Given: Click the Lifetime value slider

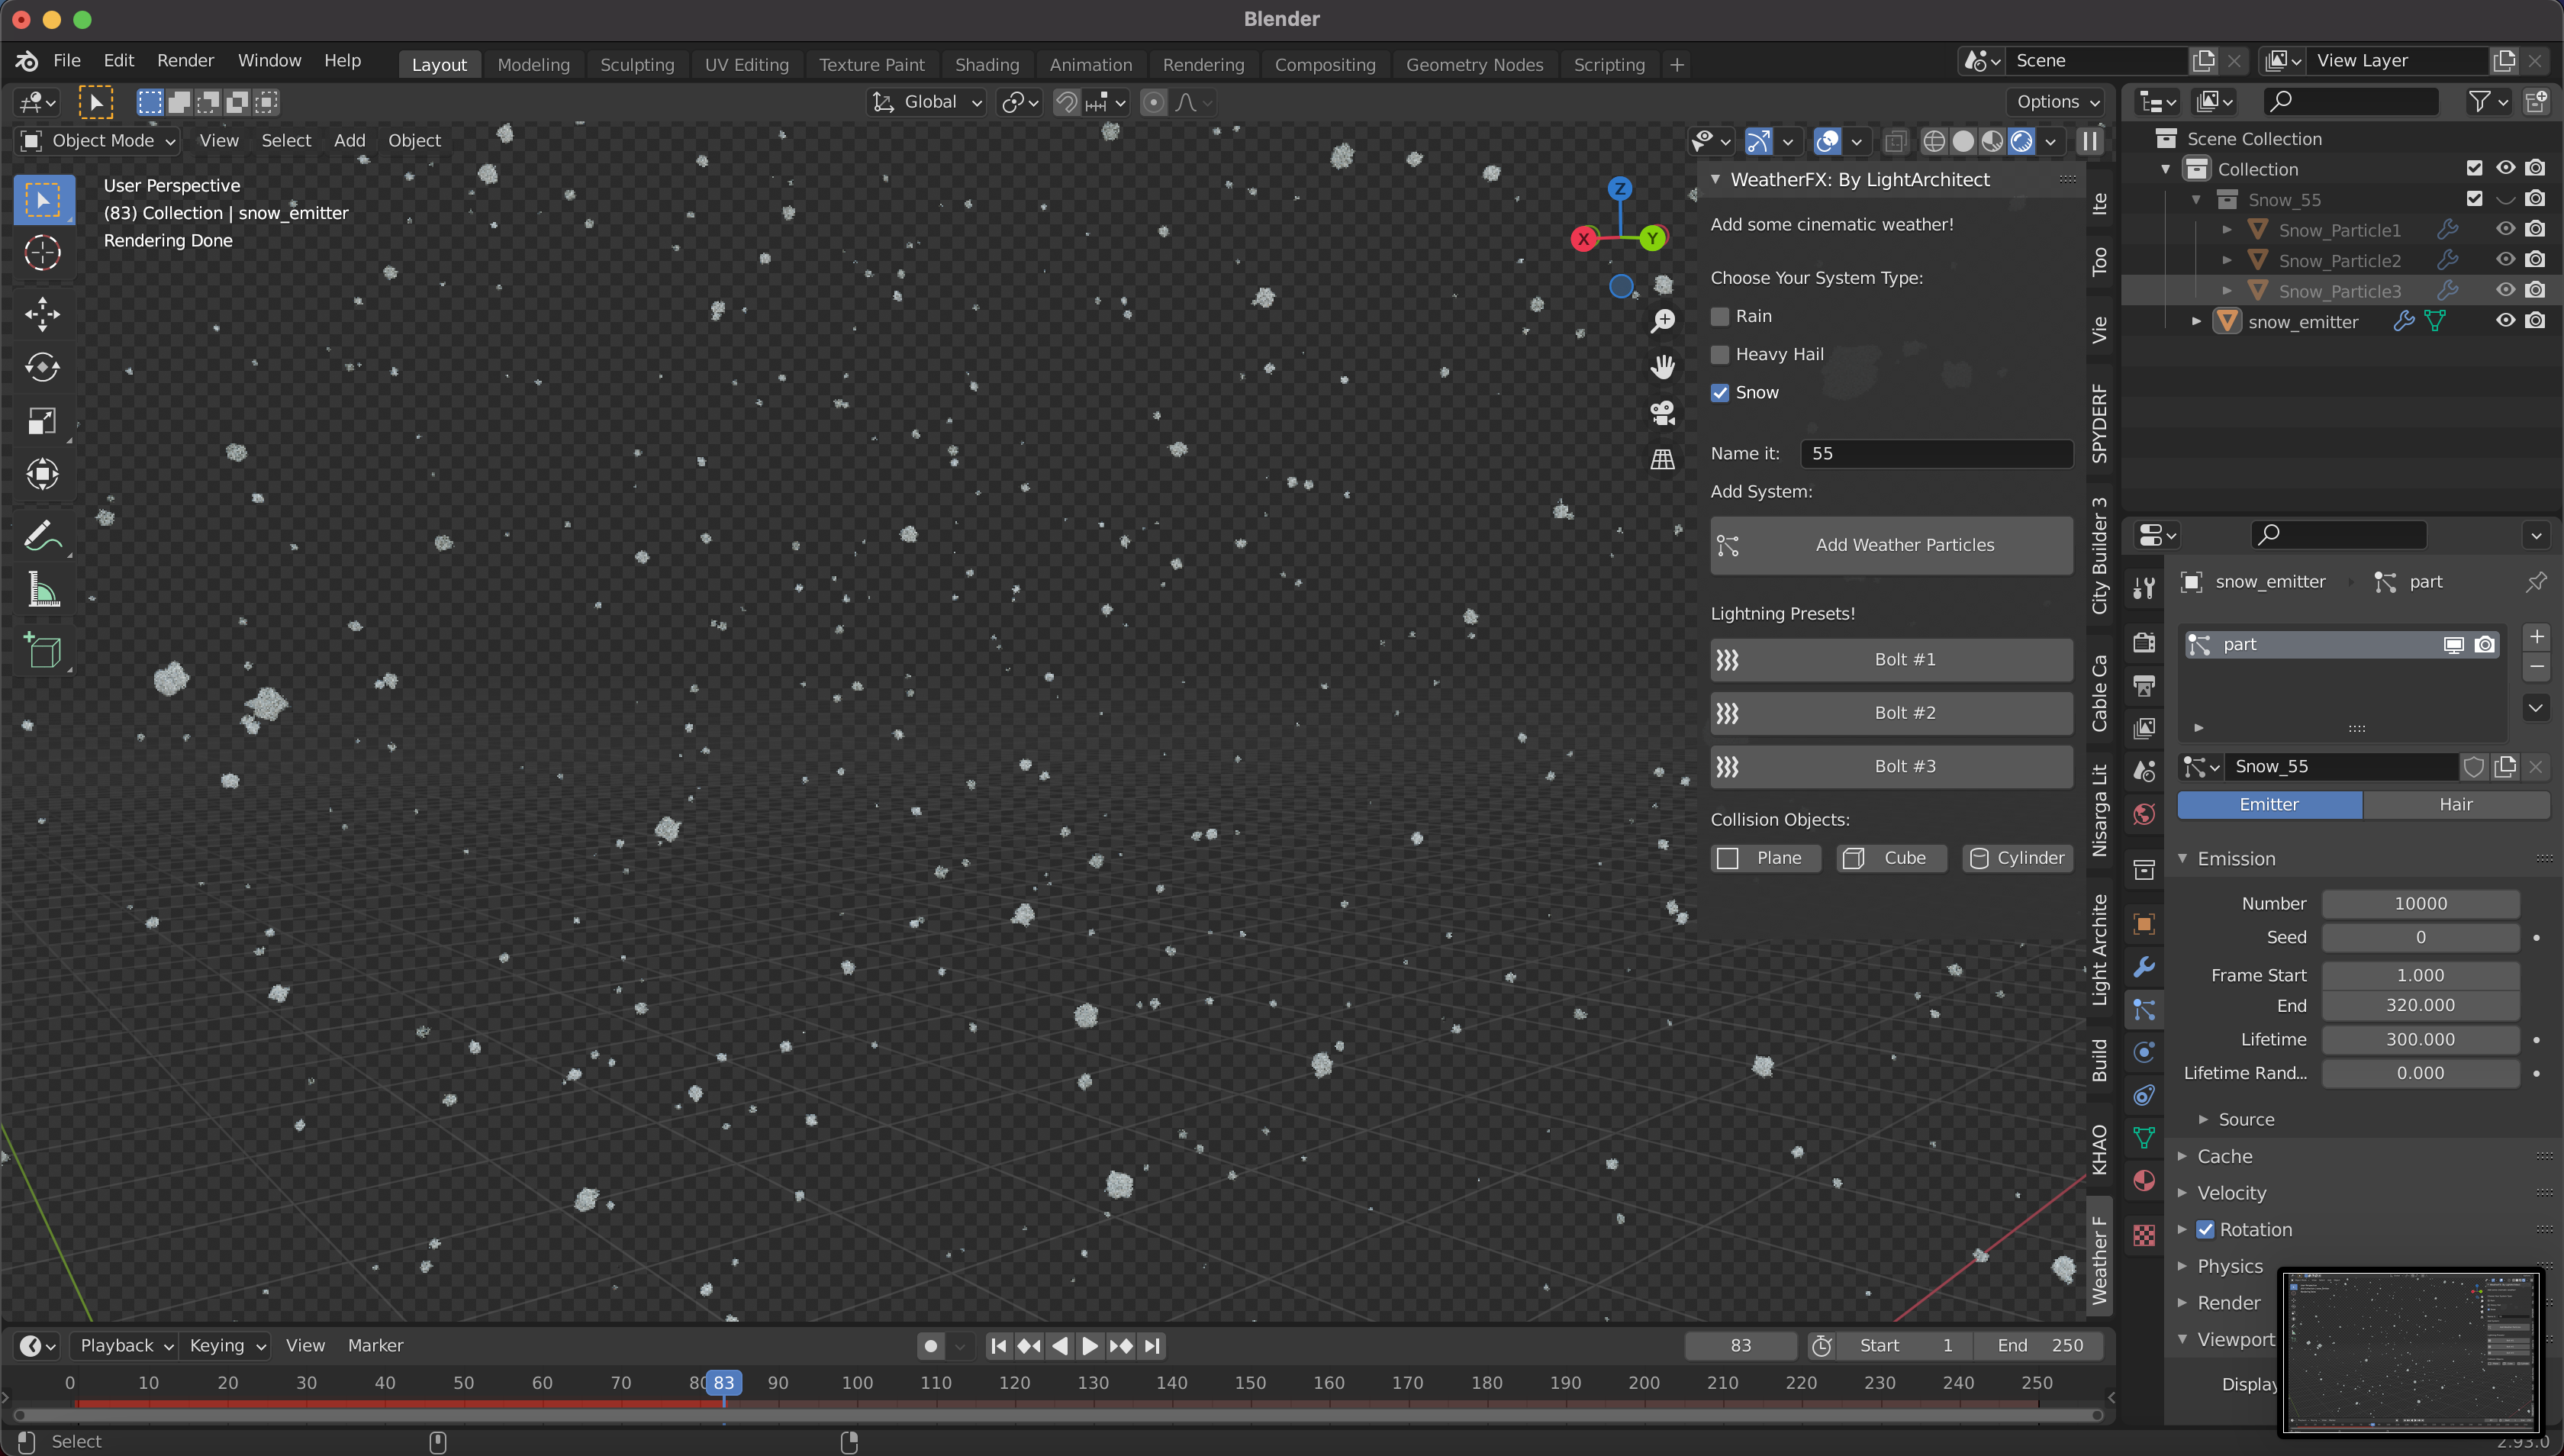Looking at the screenshot, I should coord(2420,1040).
